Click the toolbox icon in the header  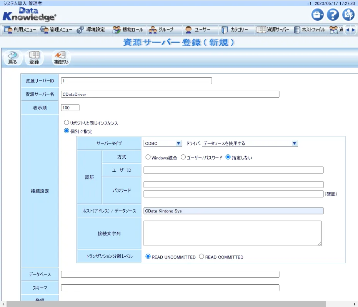(317, 14)
